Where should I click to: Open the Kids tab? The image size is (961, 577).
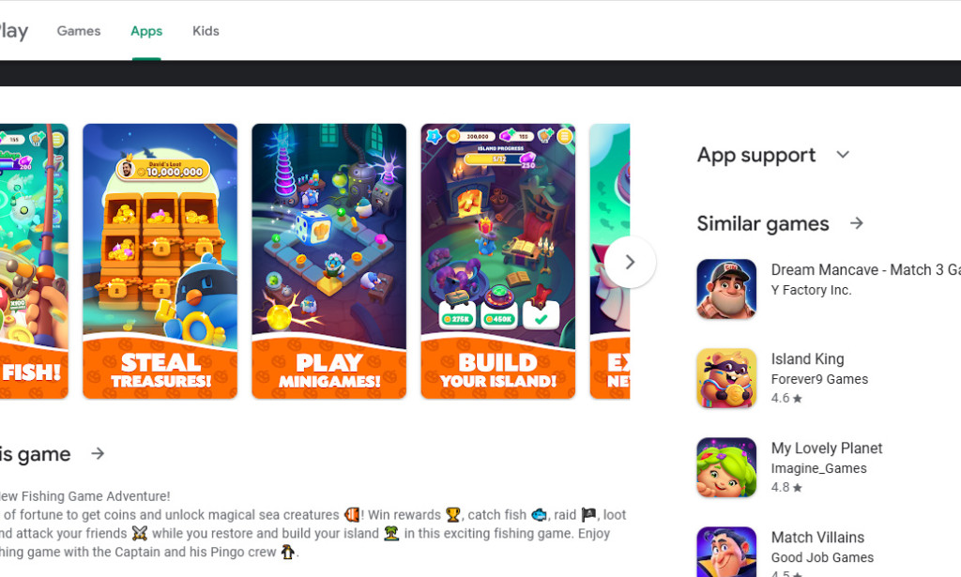pyautogui.click(x=206, y=31)
